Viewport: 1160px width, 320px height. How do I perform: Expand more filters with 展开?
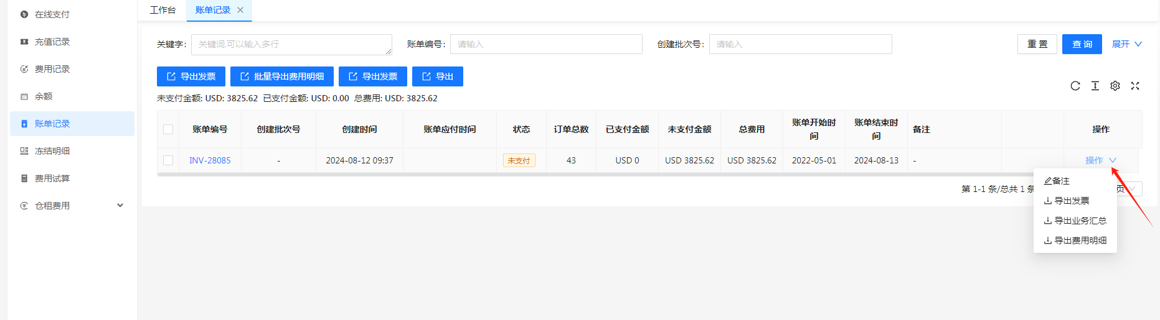point(1126,44)
